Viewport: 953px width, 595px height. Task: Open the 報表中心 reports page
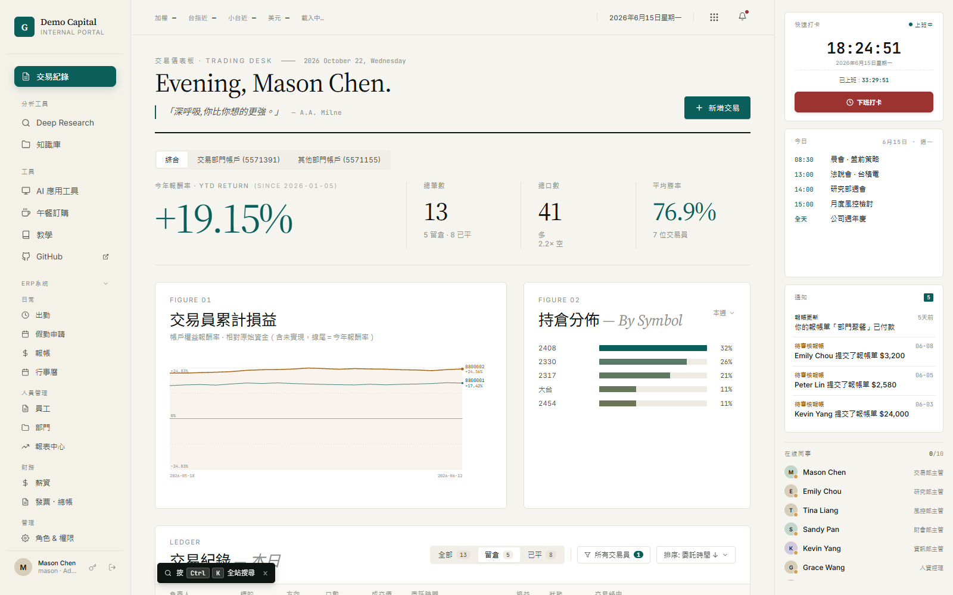(x=65, y=446)
